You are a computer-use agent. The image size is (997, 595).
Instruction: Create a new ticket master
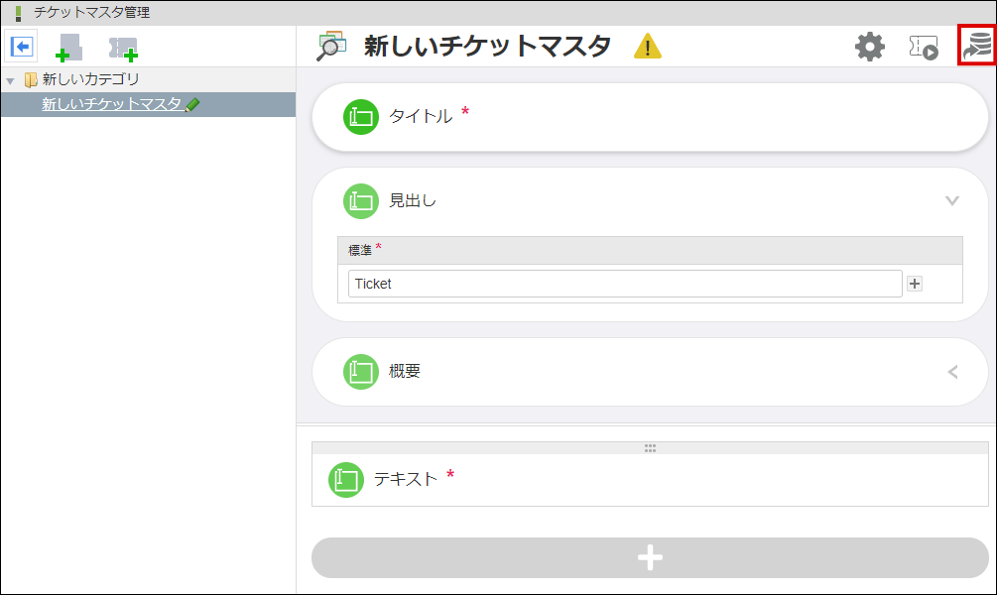point(122,45)
